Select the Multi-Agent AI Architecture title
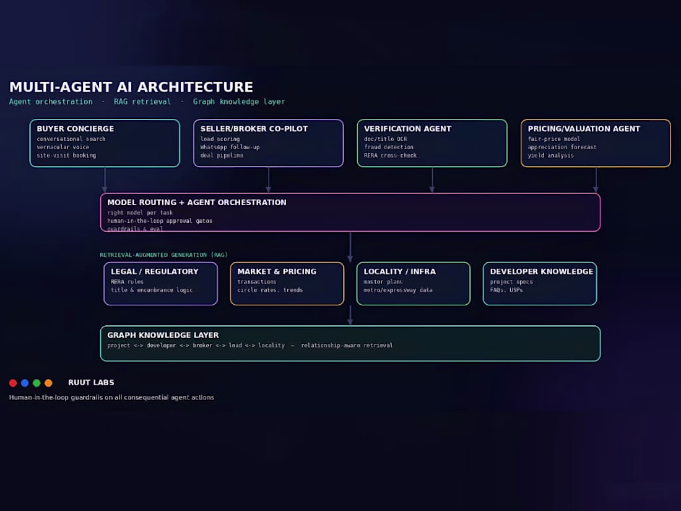Image resolution: width=681 pixels, height=511 pixels. click(x=131, y=87)
